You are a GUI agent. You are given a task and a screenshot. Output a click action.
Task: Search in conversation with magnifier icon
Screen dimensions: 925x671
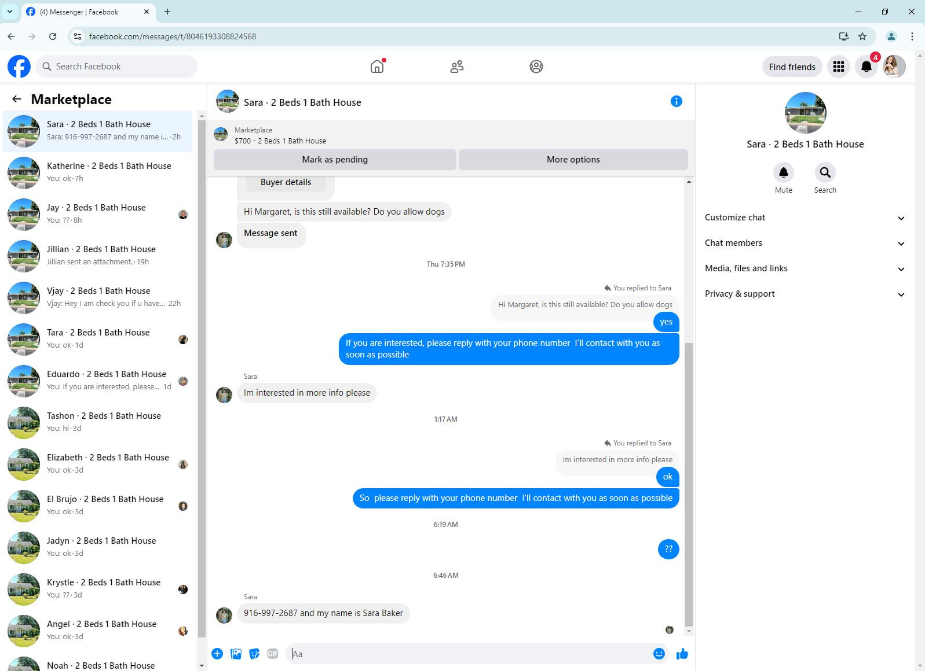(x=825, y=172)
